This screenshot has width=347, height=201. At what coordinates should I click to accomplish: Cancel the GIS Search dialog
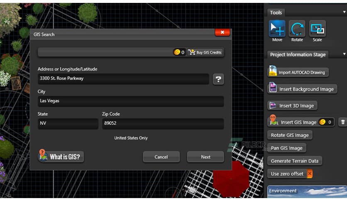[x=161, y=157]
